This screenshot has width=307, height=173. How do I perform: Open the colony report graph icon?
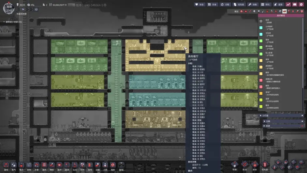288,5
